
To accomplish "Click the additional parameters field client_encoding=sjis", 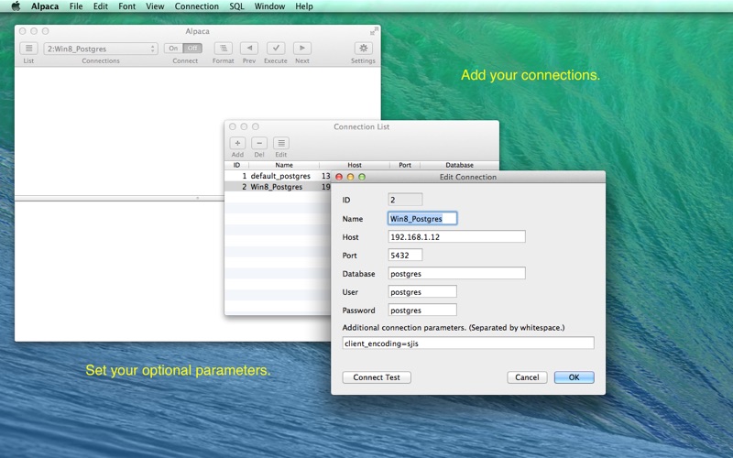I will [468, 343].
